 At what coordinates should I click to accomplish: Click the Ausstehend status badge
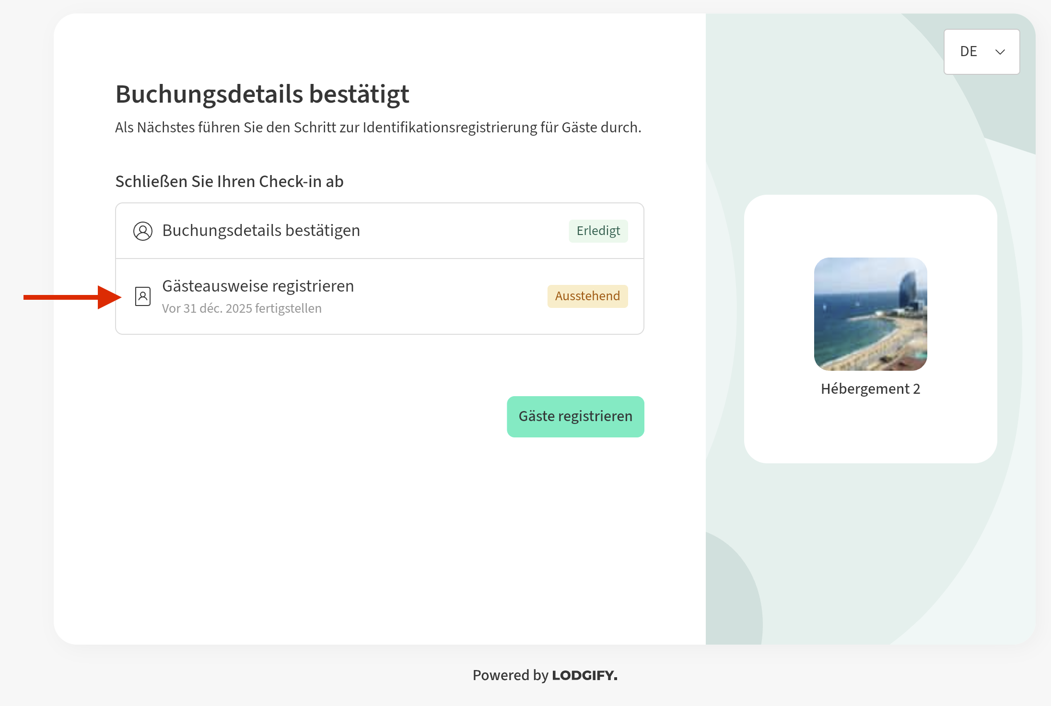pos(587,296)
